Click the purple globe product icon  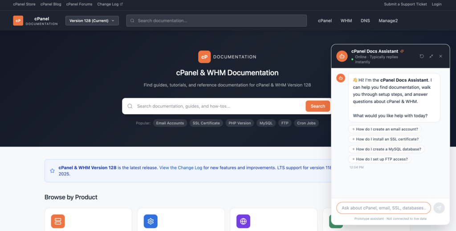click(243, 221)
